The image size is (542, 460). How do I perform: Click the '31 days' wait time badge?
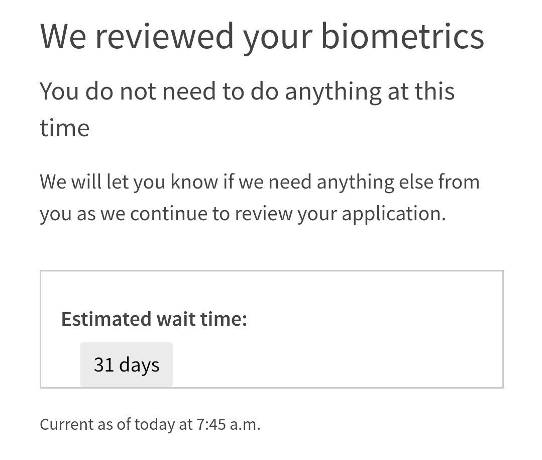127,364
